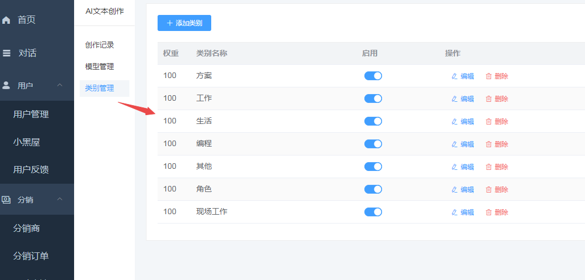
Task: Select 小黑屋 in the sidebar
Action: (27, 142)
